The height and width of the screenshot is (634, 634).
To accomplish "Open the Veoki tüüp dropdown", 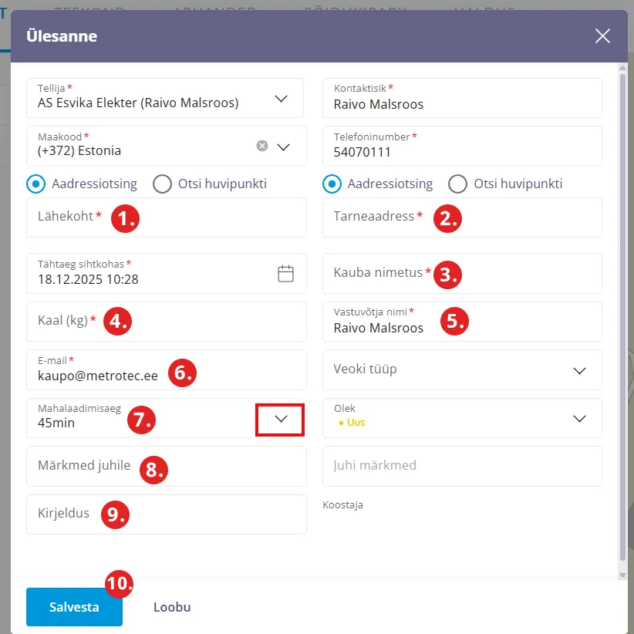I will 579,370.
